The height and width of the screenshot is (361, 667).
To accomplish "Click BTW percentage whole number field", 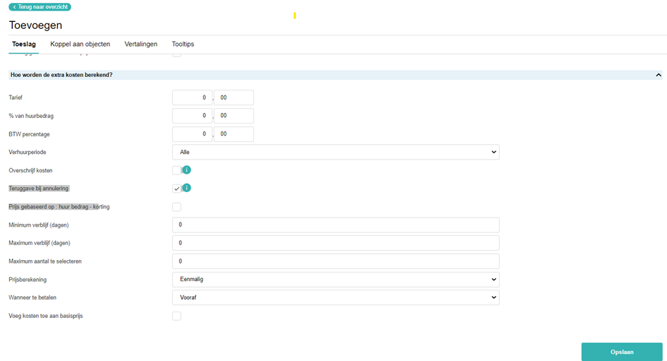I will point(192,134).
